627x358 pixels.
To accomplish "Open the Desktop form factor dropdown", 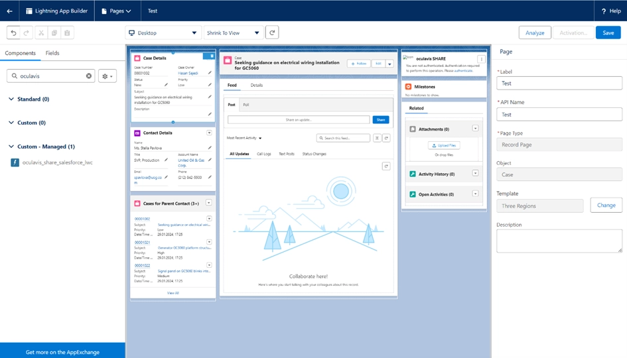I will pos(163,32).
